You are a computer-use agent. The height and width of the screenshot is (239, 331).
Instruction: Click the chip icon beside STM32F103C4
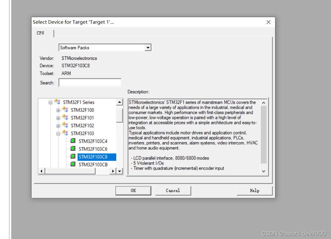(x=73, y=141)
